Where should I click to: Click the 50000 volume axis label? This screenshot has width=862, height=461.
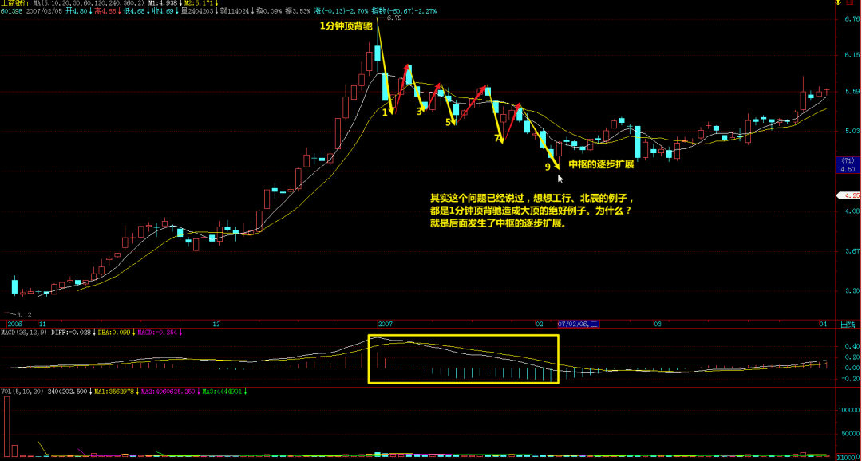click(x=851, y=434)
